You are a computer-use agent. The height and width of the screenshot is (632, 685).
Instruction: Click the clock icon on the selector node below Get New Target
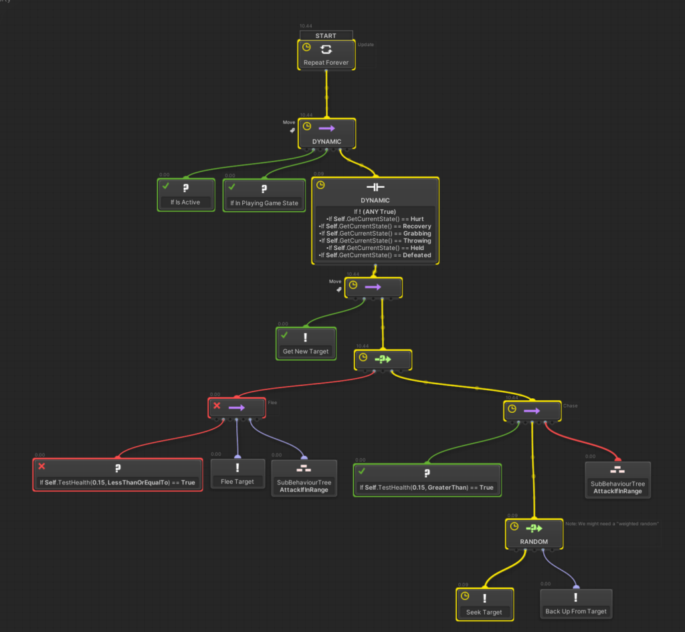point(363,357)
